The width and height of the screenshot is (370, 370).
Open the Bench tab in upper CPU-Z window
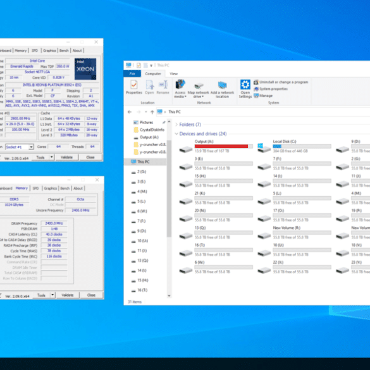tap(64, 51)
